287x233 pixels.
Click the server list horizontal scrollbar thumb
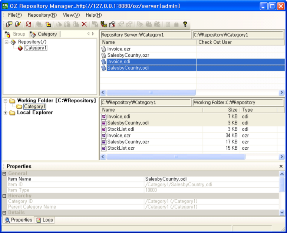[151, 92]
